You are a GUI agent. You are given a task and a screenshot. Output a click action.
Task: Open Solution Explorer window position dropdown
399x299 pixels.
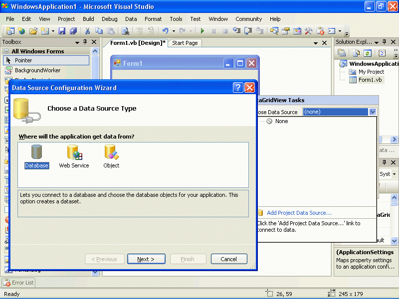click(x=377, y=42)
